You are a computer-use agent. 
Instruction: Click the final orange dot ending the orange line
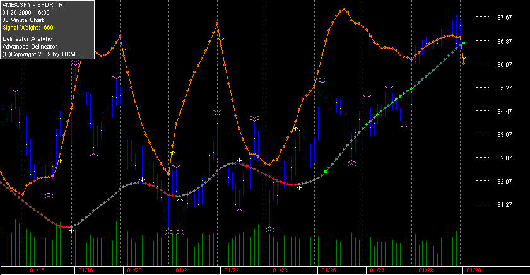[x=464, y=64]
